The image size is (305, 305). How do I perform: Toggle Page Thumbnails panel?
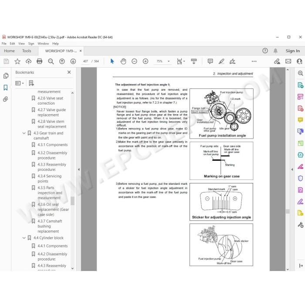coord(6,76)
